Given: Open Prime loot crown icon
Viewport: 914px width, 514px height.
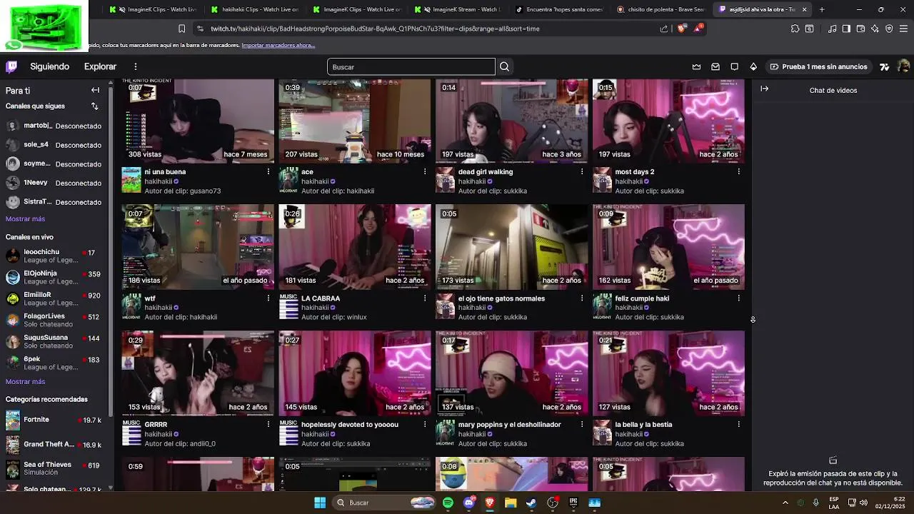Looking at the screenshot, I should coord(696,66).
